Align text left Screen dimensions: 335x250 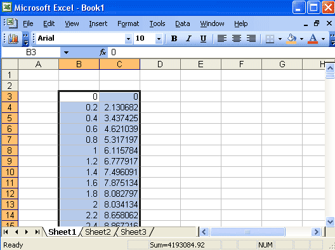click(222, 39)
